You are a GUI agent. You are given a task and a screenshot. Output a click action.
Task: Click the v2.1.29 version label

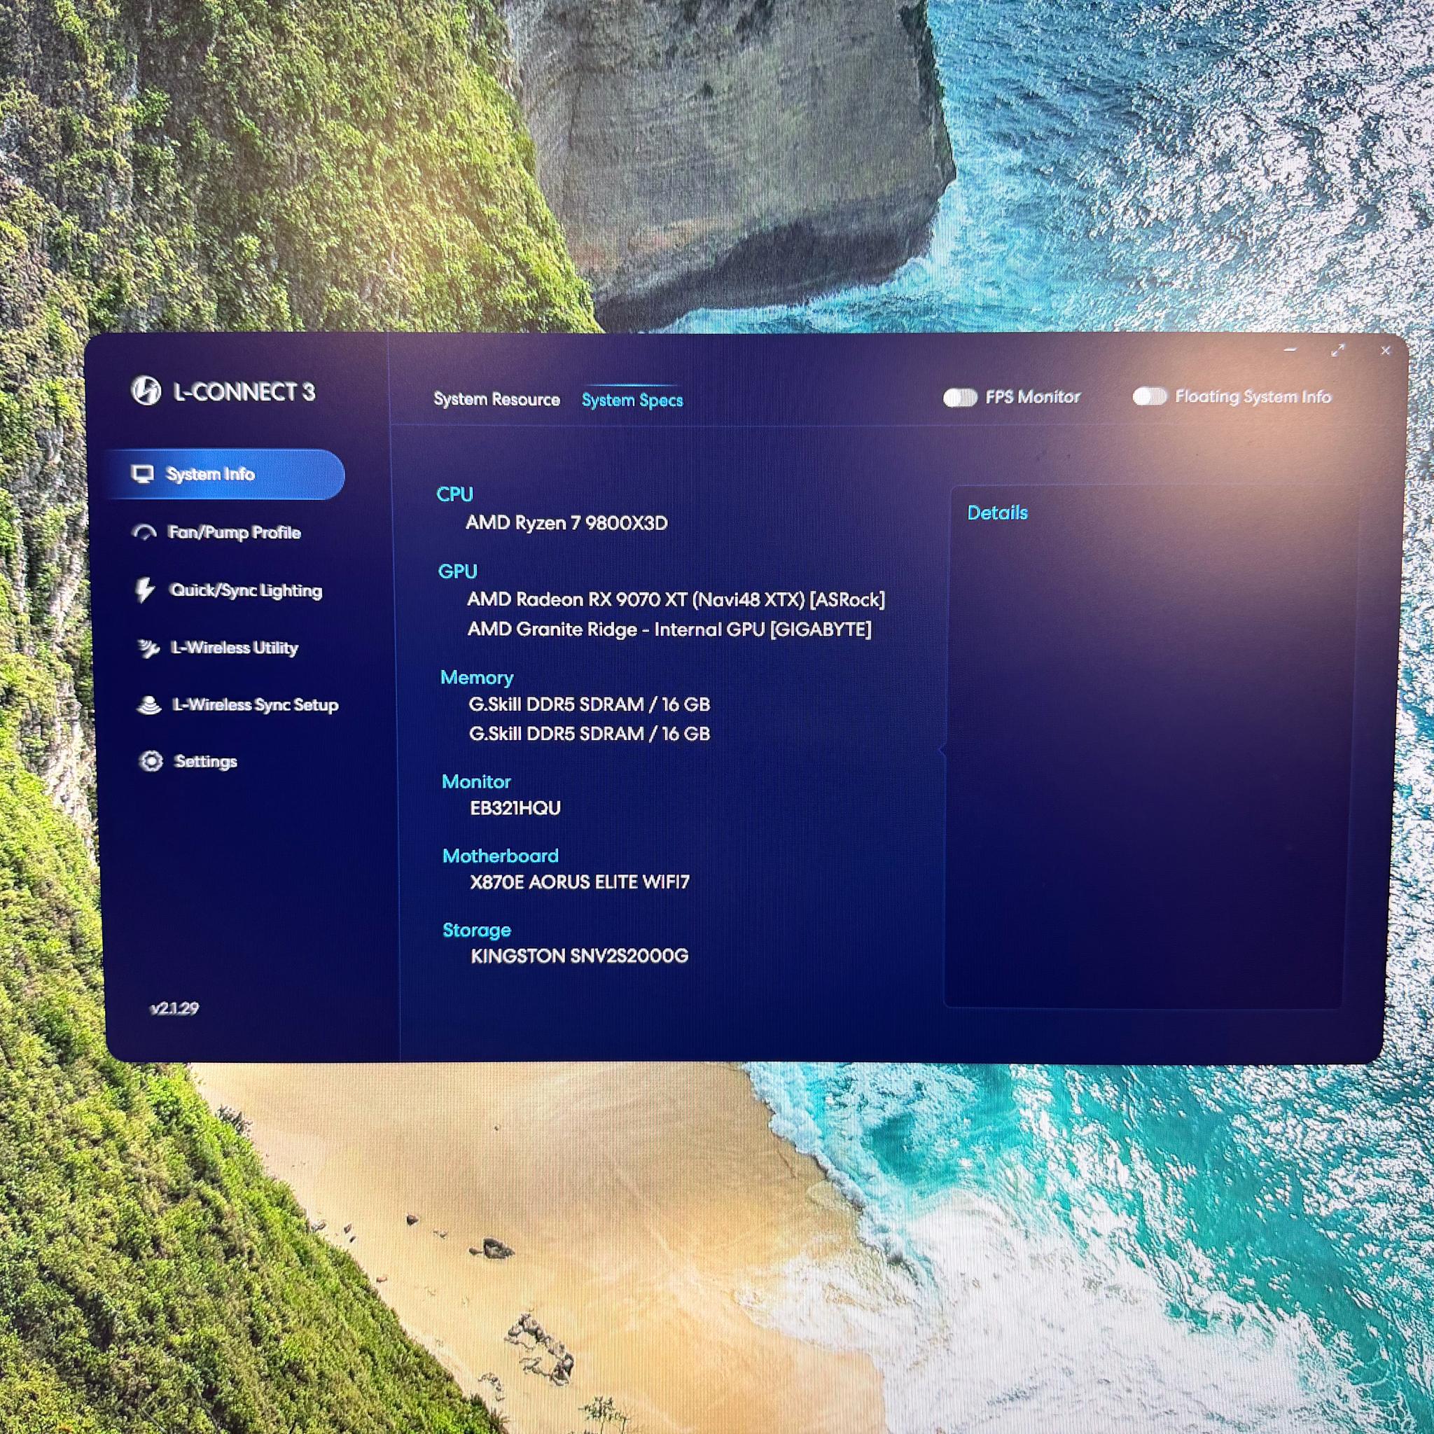pyautogui.click(x=174, y=1008)
